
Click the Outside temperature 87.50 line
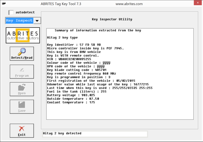(x=73, y=99)
